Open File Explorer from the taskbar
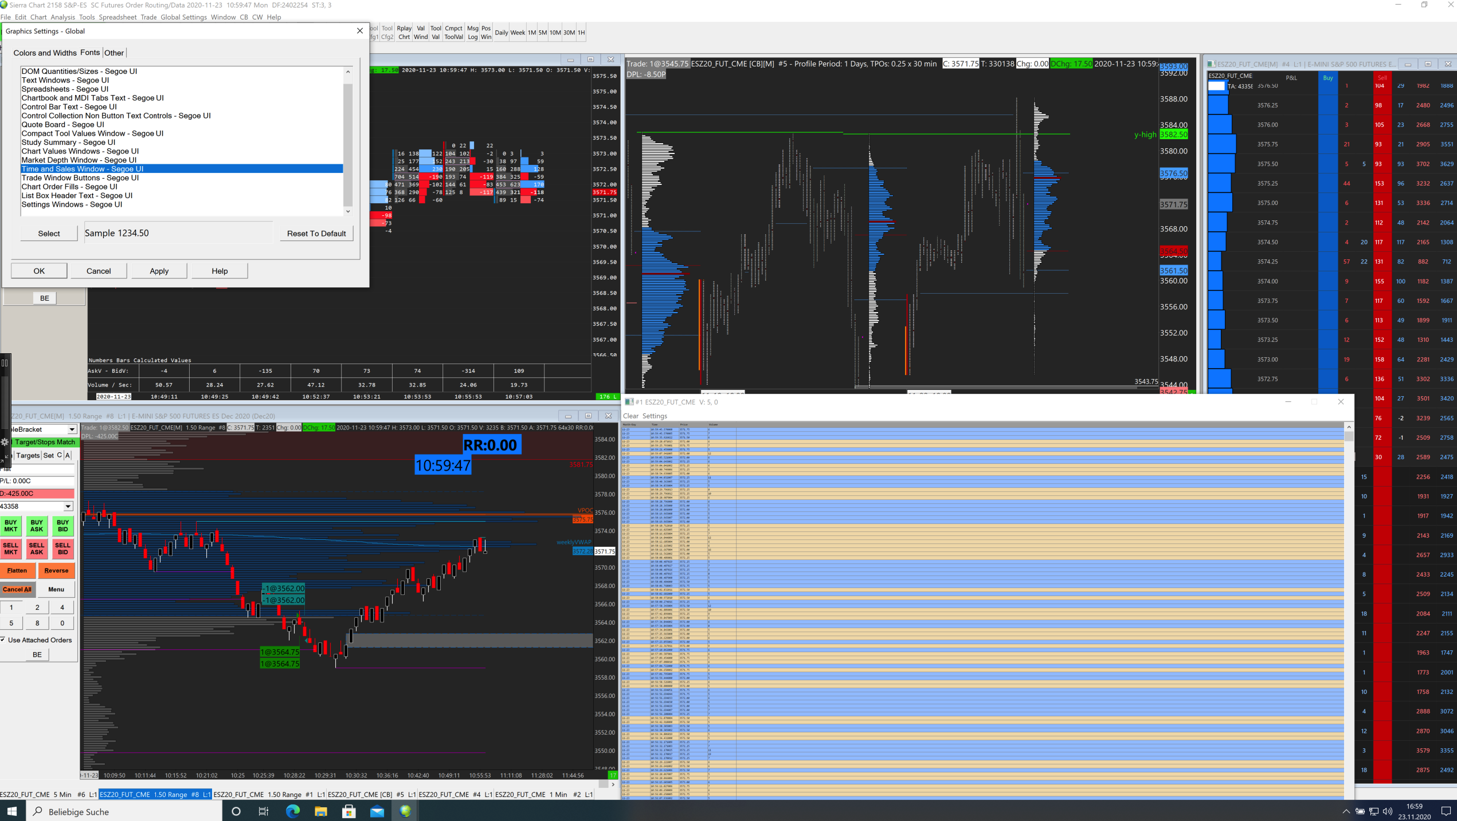The width and height of the screenshot is (1457, 821). click(320, 811)
